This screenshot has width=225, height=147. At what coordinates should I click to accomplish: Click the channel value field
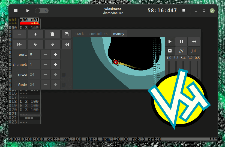point(34,64)
